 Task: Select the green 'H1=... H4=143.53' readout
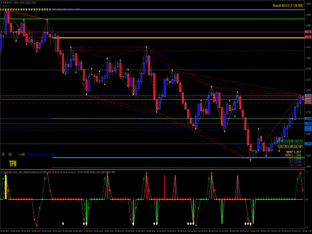290,141
